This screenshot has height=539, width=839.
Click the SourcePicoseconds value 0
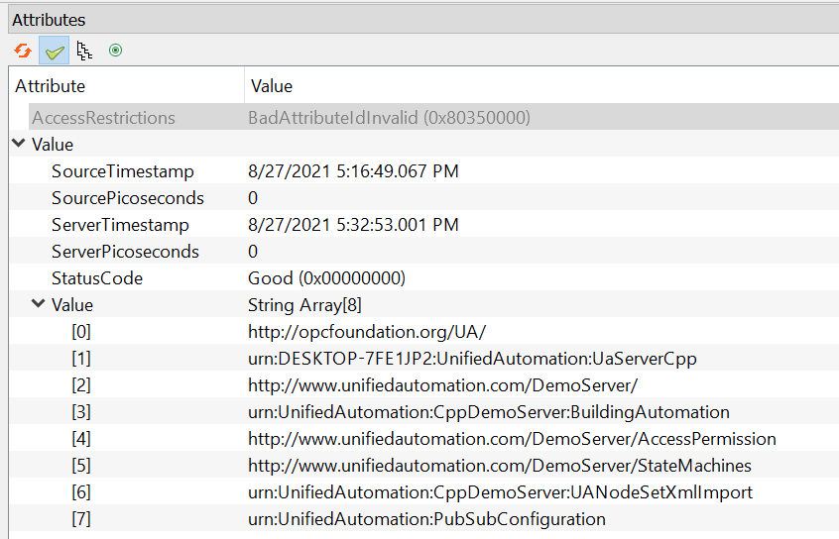pos(253,198)
